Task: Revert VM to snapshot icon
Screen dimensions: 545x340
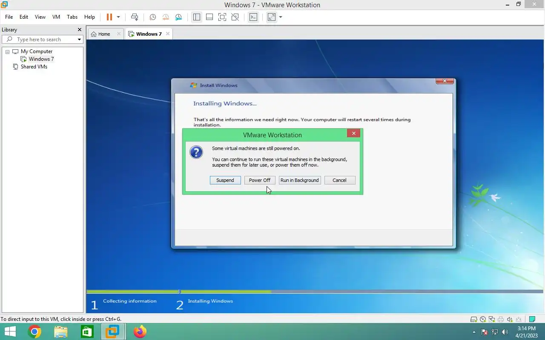Action: [166, 17]
